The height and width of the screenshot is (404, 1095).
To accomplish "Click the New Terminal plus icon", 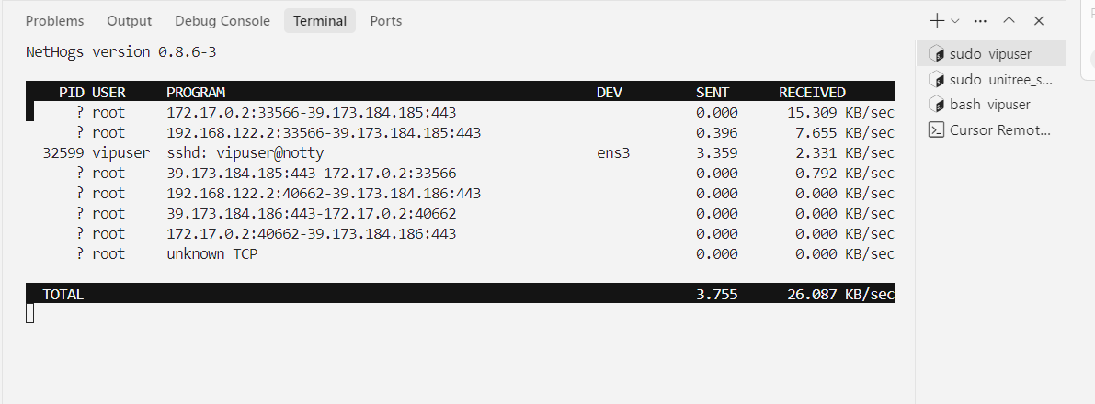I will click(937, 21).
